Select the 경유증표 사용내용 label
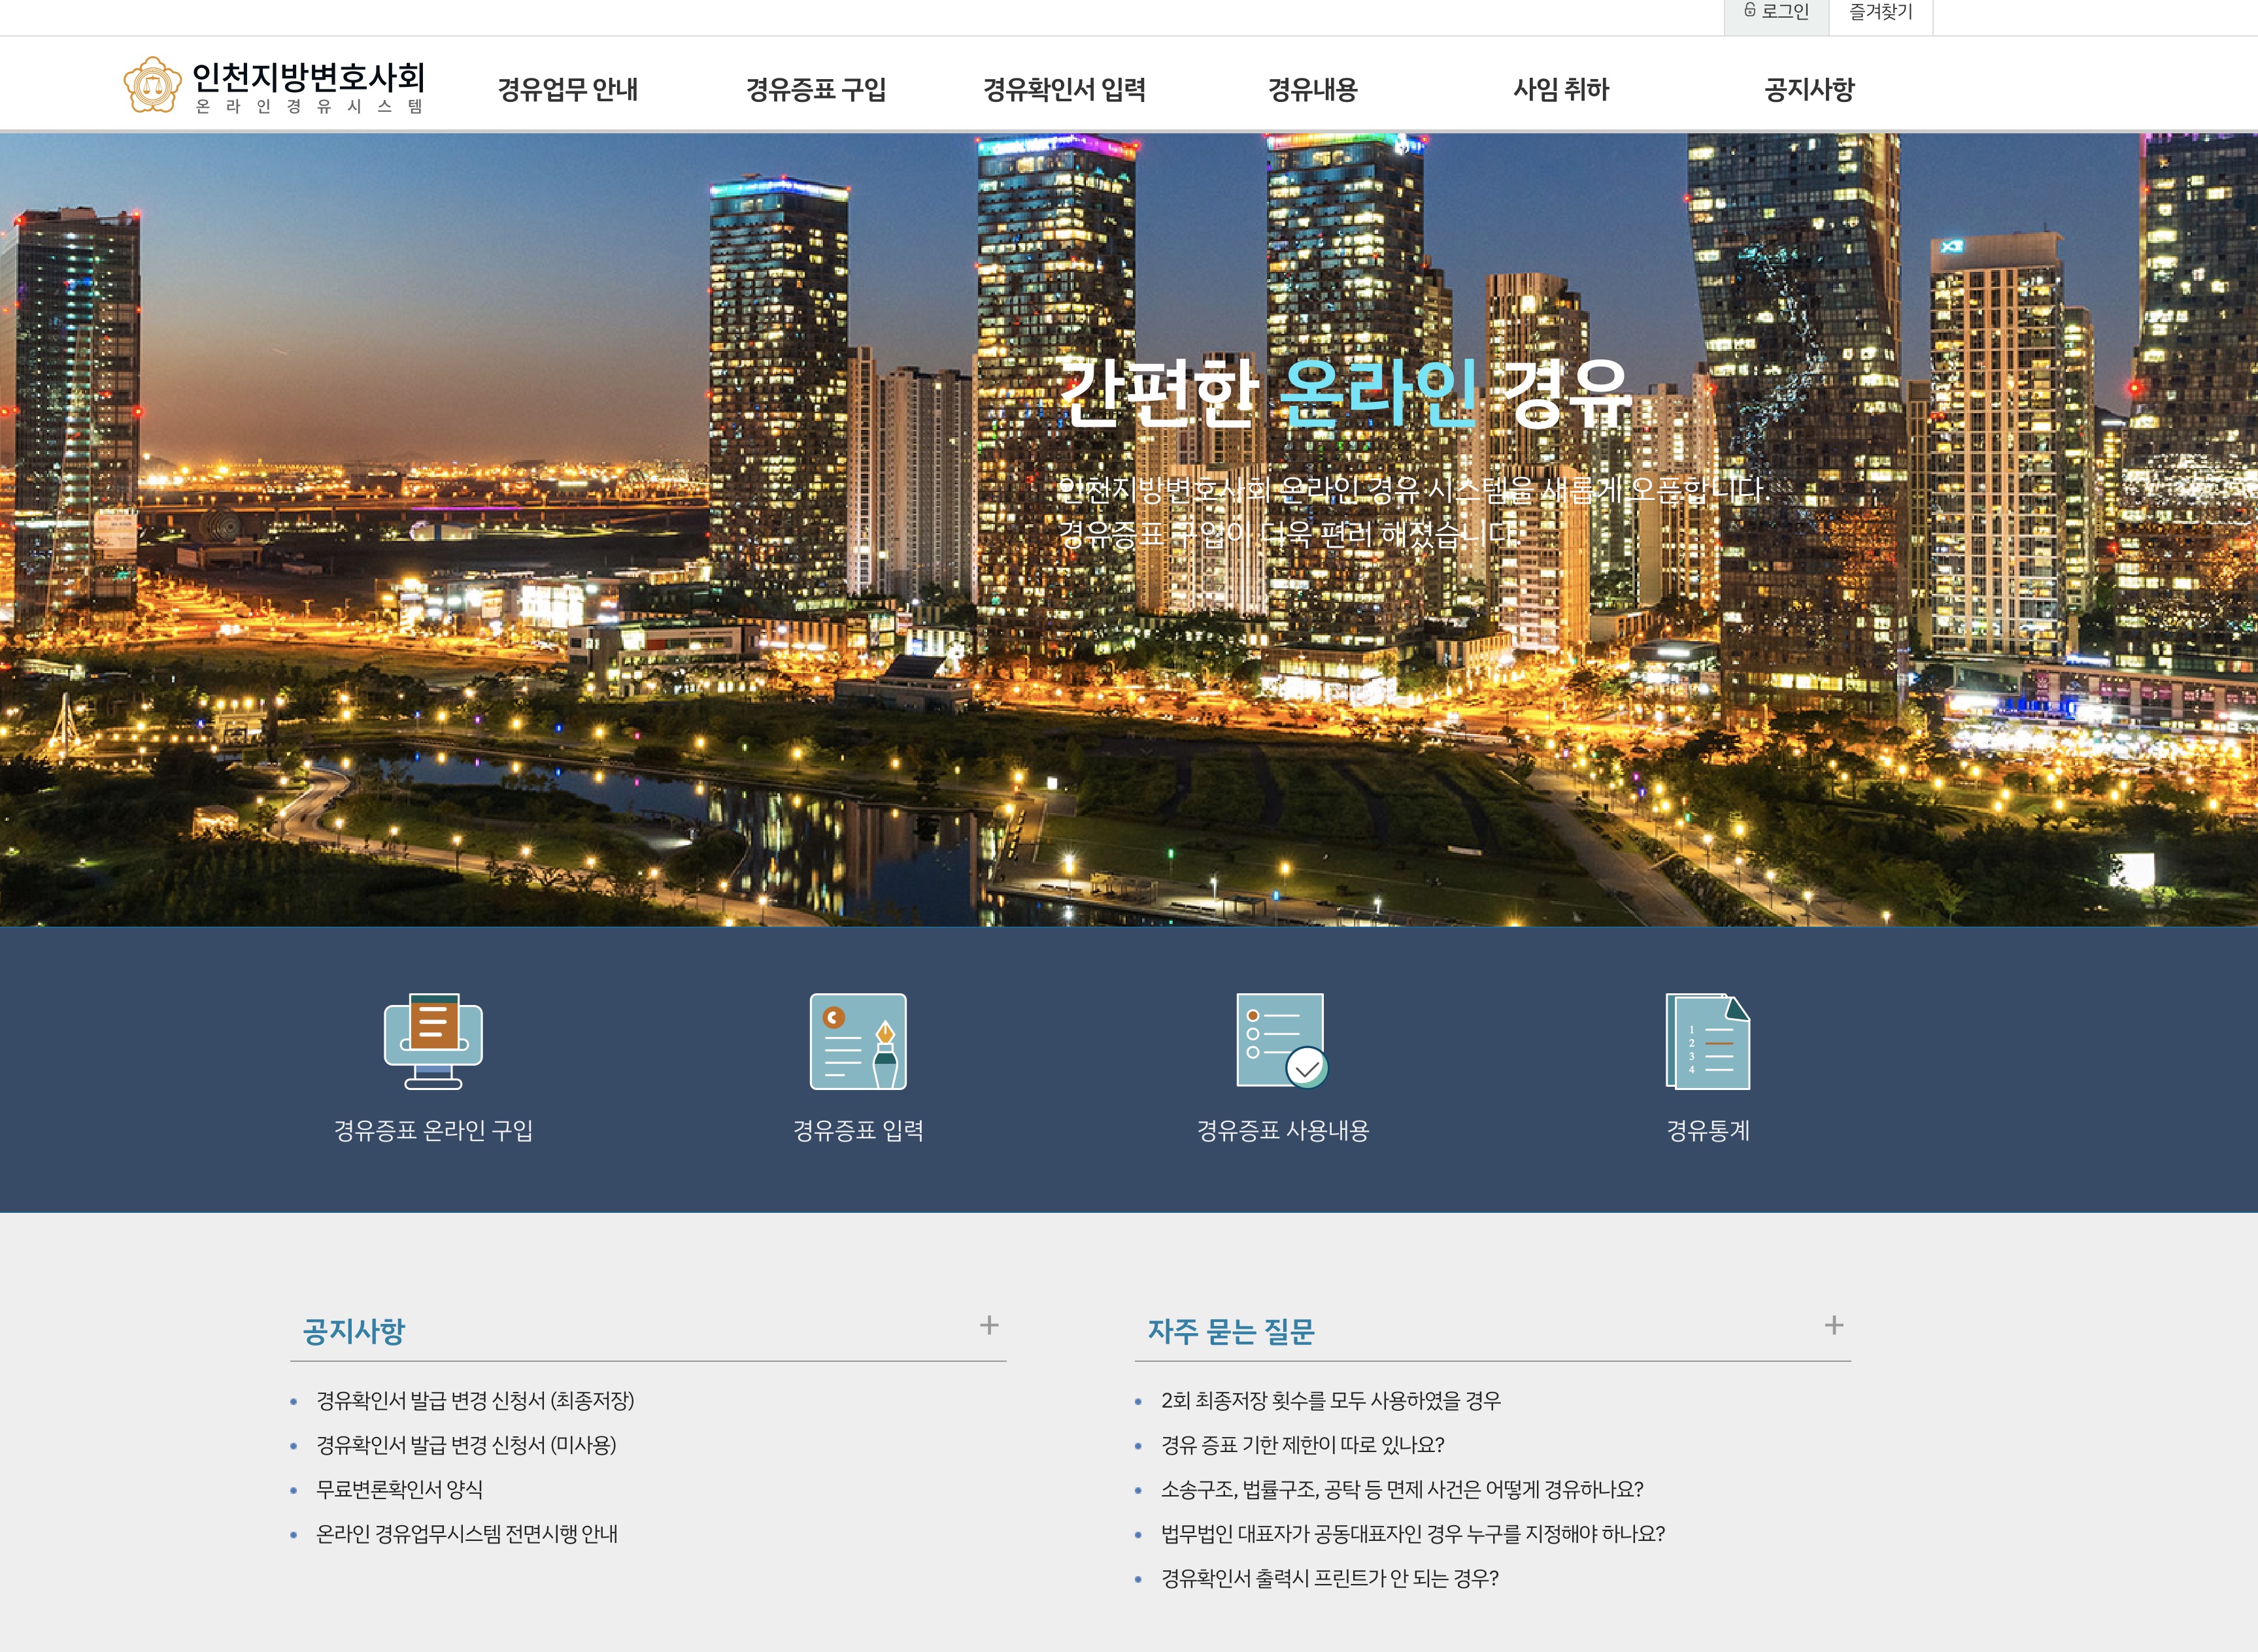The width and height of the screenshot is (2258, 1652). coord(1283,1130)
